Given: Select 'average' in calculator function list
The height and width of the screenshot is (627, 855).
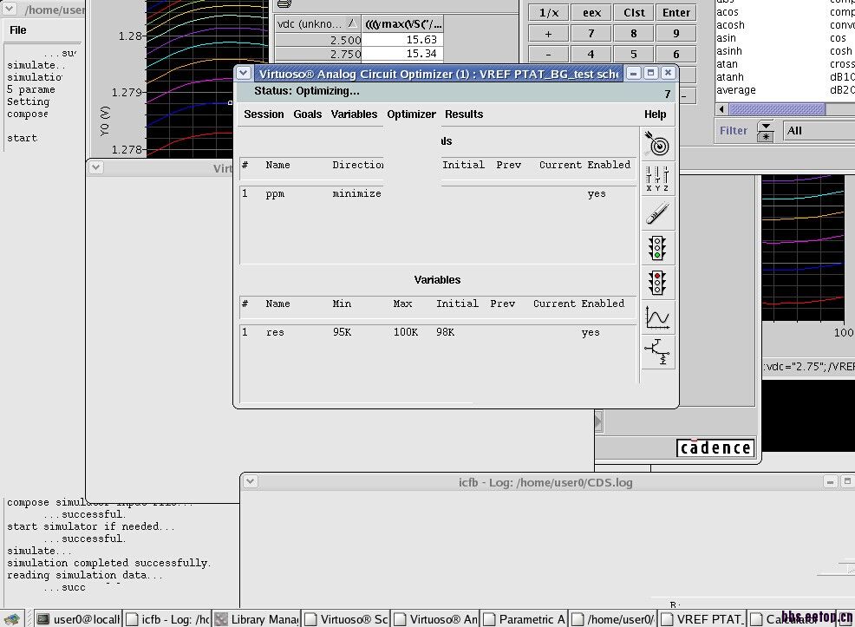Looking at the screenshot, I should click(x=736, y=90).
